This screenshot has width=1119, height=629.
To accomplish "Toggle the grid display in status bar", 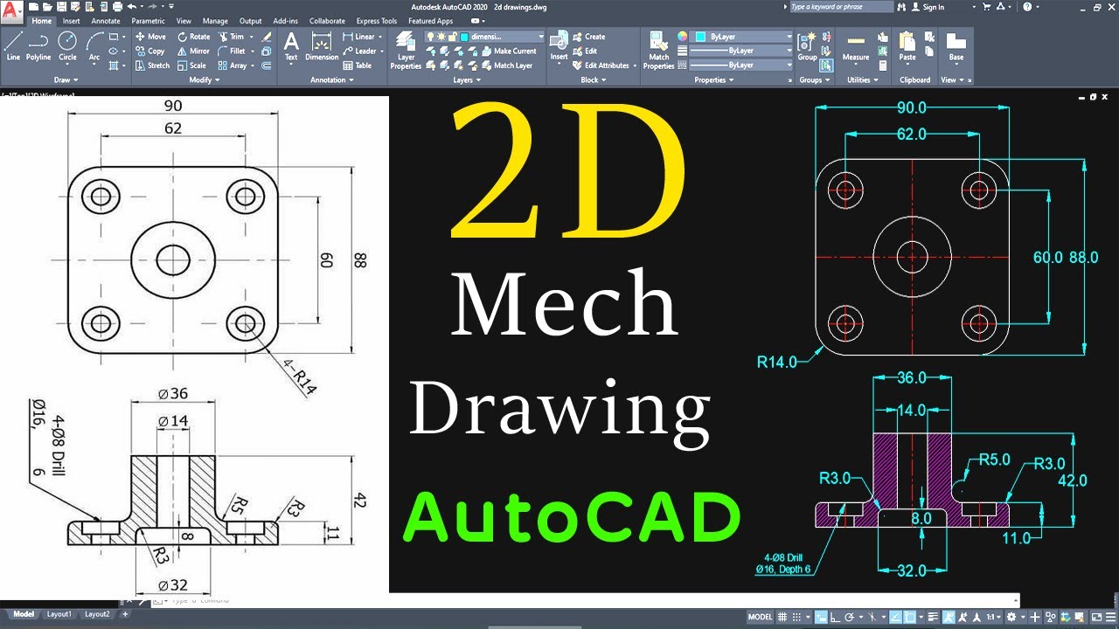I will coord(782,617).
